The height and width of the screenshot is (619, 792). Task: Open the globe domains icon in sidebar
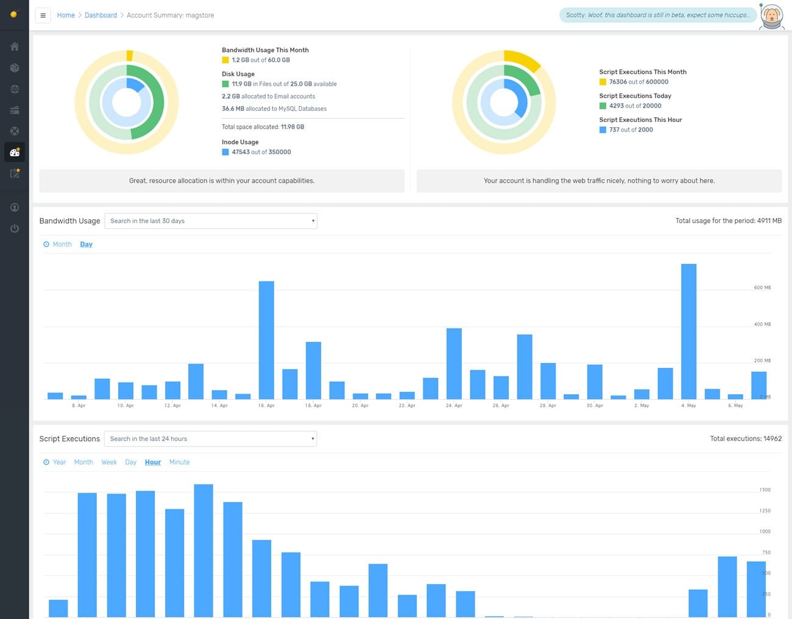click(x=15, y=89)
